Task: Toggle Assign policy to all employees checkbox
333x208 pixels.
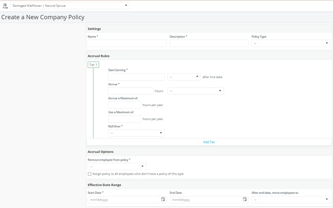Action: click(x=90, y=174)
